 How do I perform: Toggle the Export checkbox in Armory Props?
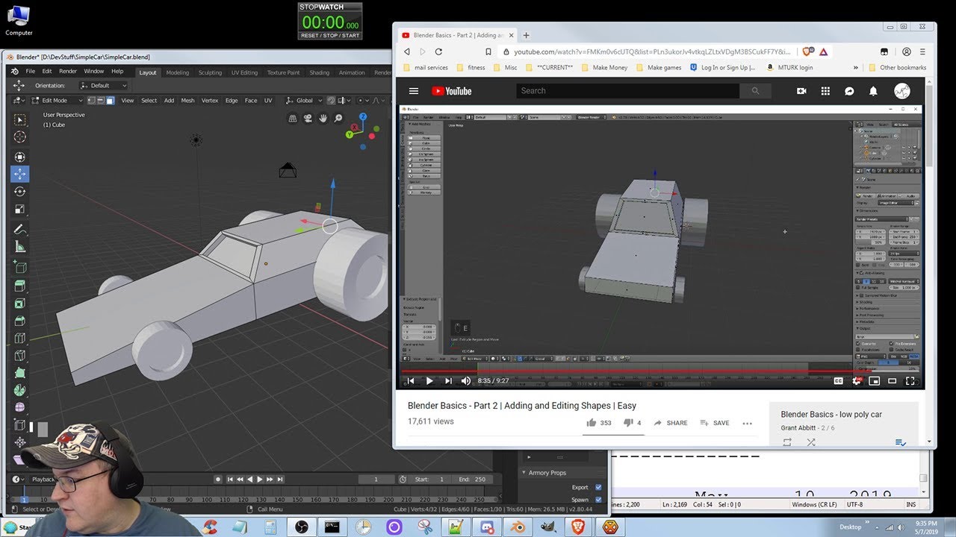coord(598,487)
